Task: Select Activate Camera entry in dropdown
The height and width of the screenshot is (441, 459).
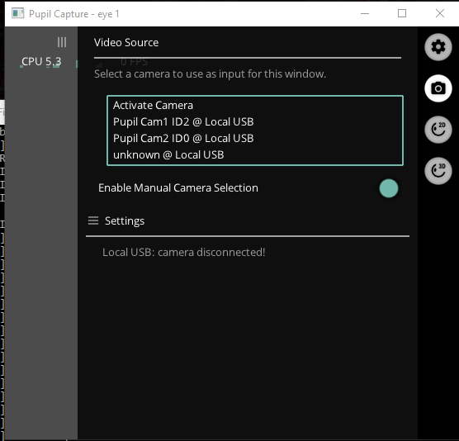Action: pos(255,105)
